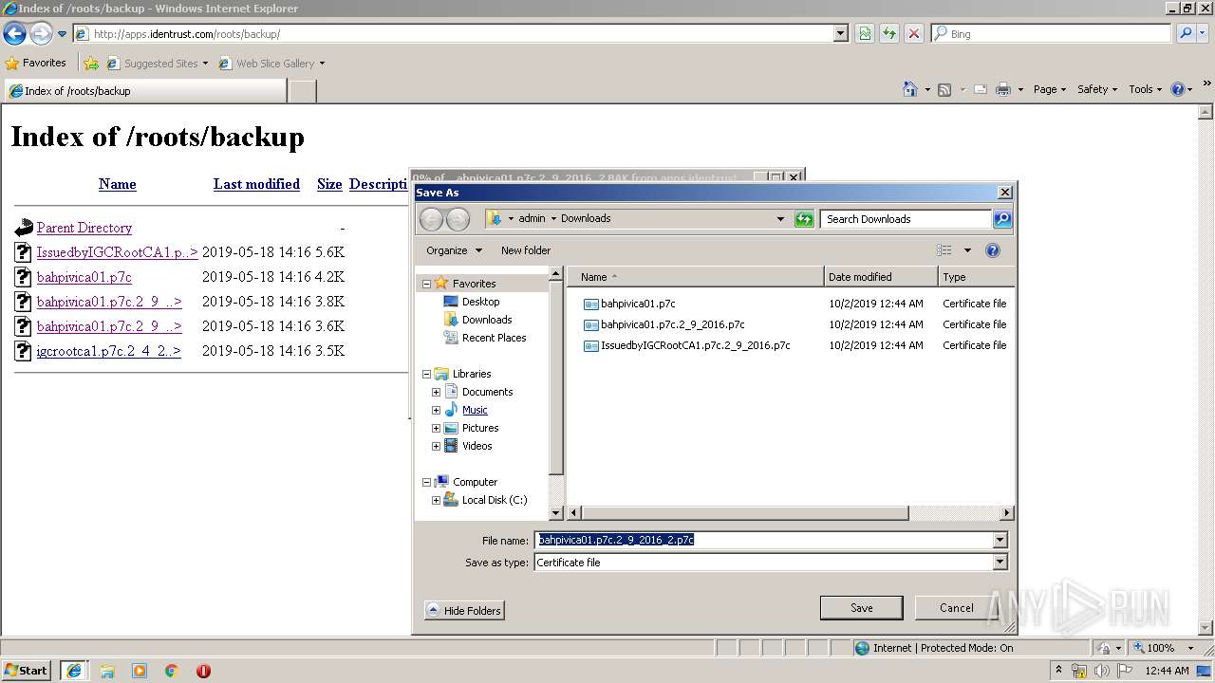
Task: Click the IE Forward navigation button
Action: (x=41, y=34)
